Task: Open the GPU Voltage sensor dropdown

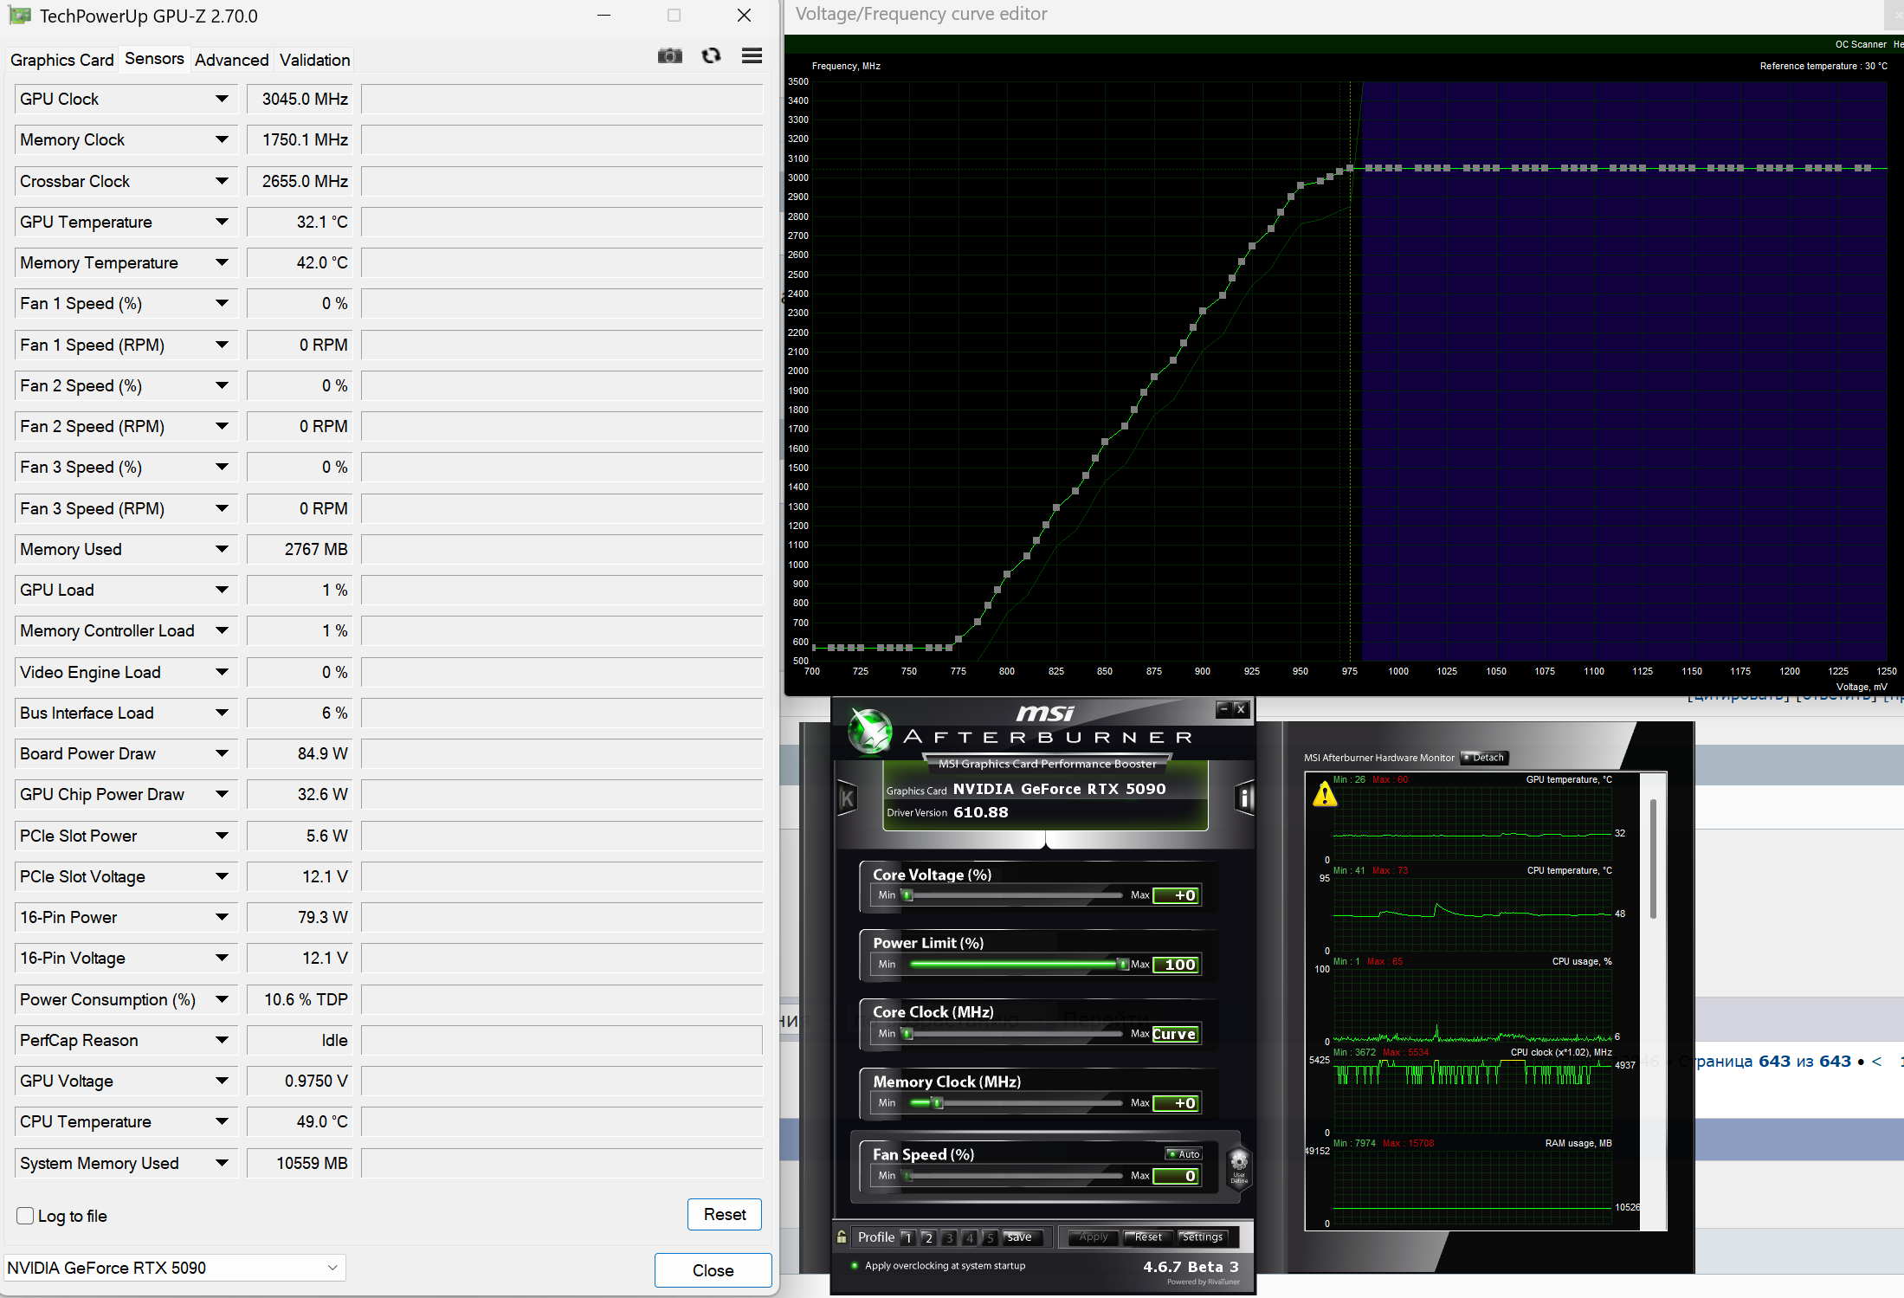Action: 223,1081
